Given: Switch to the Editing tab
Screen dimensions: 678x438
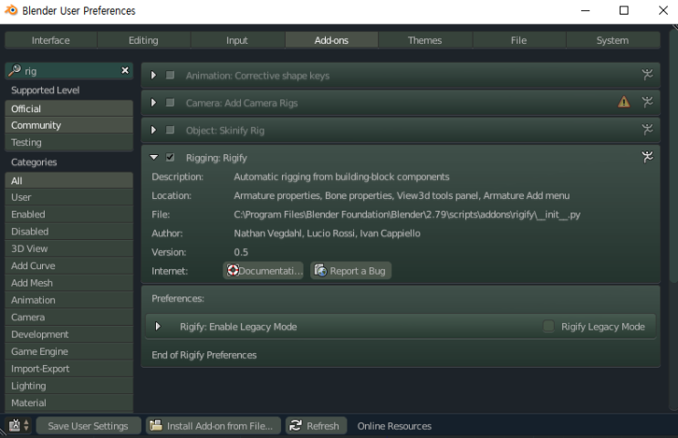Looking at the screenshot, I should (x=143, y=40).
